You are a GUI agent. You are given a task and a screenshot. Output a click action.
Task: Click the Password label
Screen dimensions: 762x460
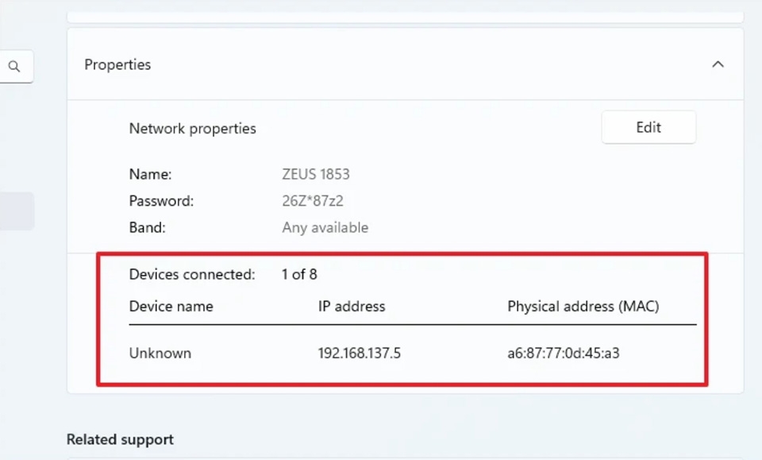[160, 200]
